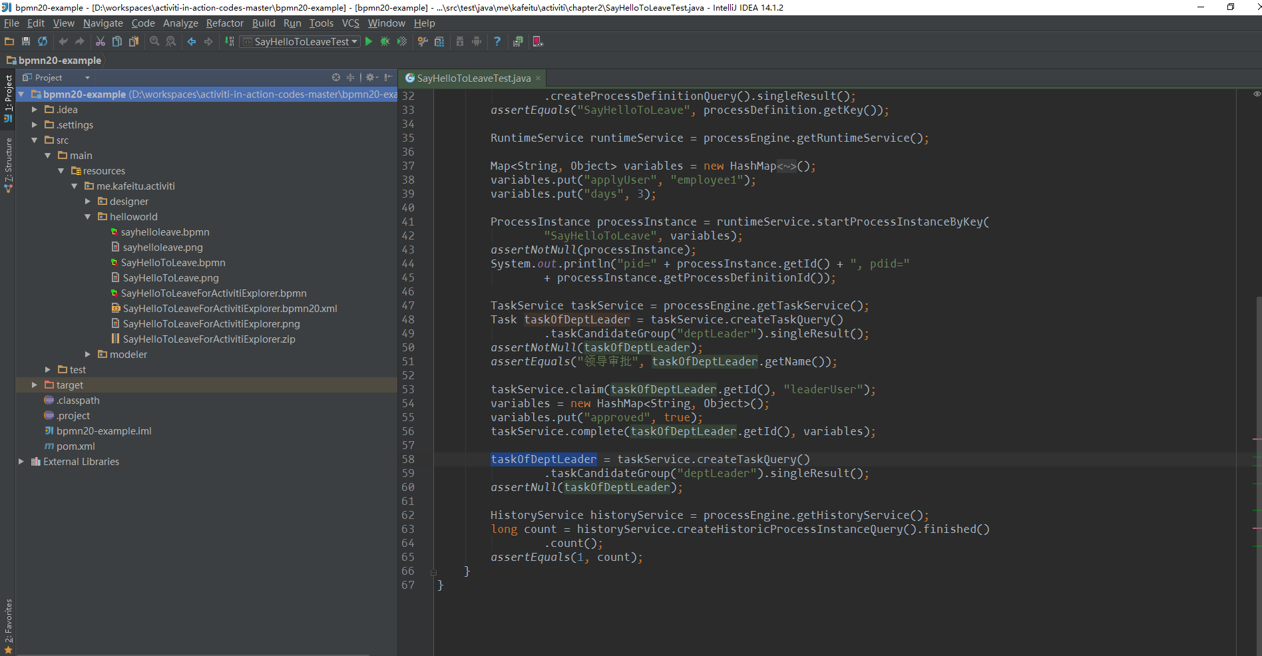Open the Refactor menu
The image size is (1262, 656).
point(225,23)
